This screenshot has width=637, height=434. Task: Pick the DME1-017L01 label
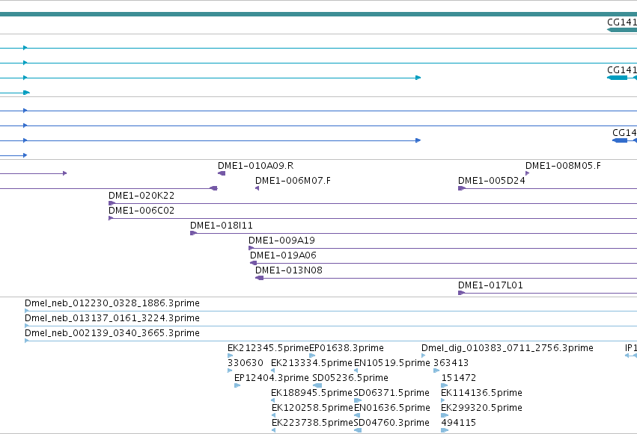tap(491, 285)
